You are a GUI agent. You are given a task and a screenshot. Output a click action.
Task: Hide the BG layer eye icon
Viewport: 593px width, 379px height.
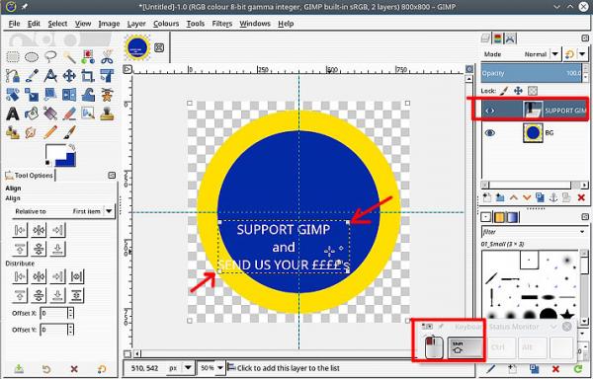[x=490, y=133]
